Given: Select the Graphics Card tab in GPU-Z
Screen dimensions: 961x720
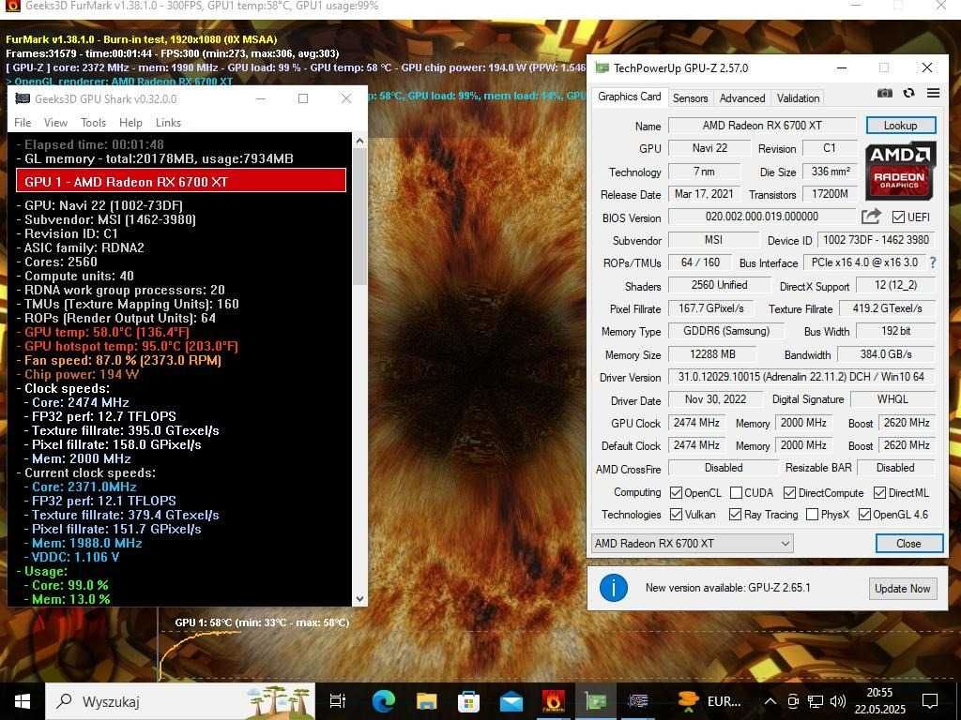Looking at the screenshot, I should coord(630,97).
